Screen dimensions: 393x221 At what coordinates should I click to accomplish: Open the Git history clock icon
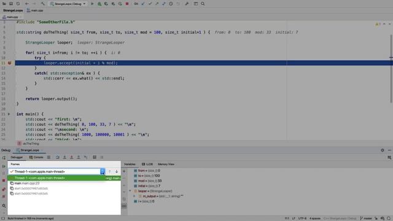tap(171, 4)
